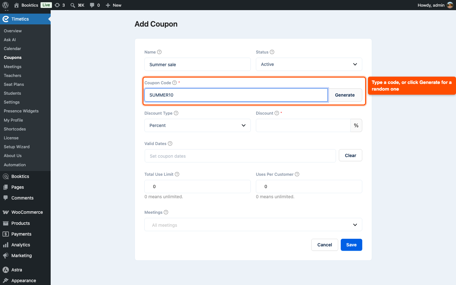Click the Generate coupon code button
456x285 pixels.
point(345,95)
